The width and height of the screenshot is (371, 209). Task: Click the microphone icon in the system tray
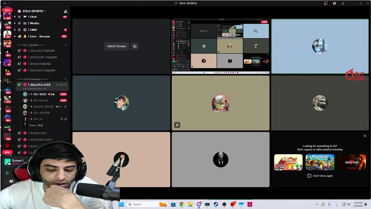coord(329,204)
